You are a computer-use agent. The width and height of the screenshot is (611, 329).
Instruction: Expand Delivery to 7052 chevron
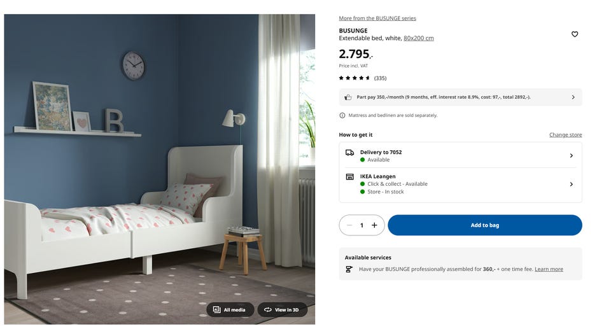pos(572,155)
